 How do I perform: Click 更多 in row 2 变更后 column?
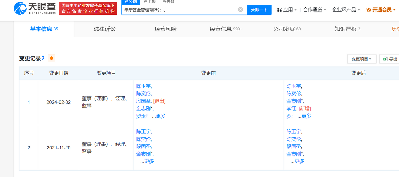[x=299, y=161]
